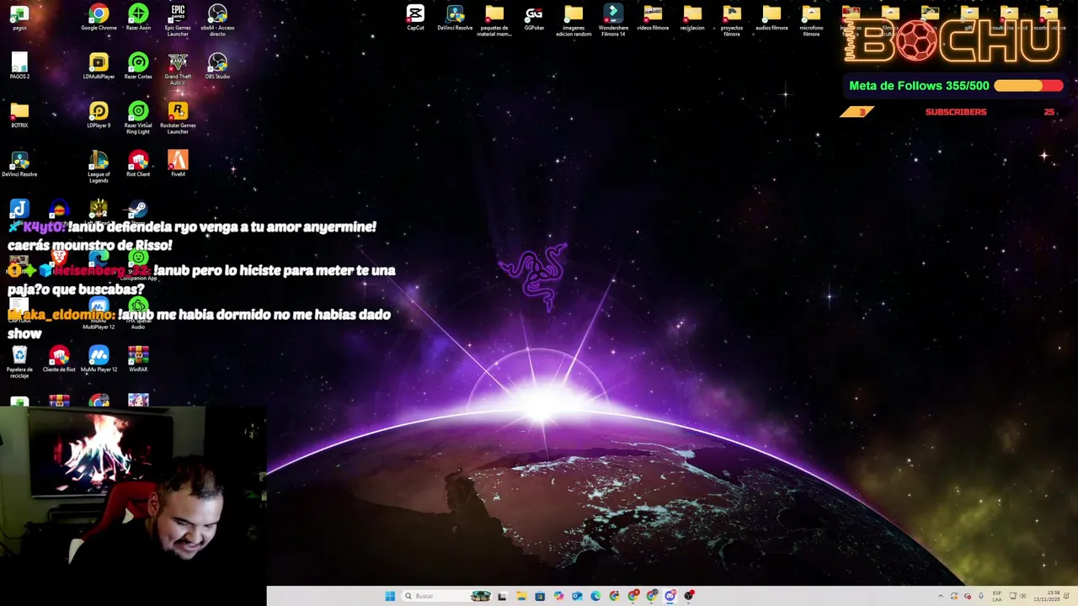Viewport: 1078px width, 606px height.
Task: Launch Wondershare Filmora 14
Action: click(613, 20)
